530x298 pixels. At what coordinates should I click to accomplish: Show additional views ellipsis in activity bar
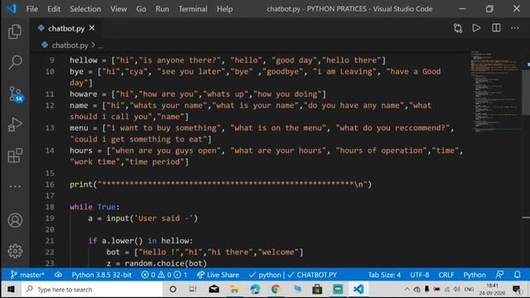tap(15, 186)
